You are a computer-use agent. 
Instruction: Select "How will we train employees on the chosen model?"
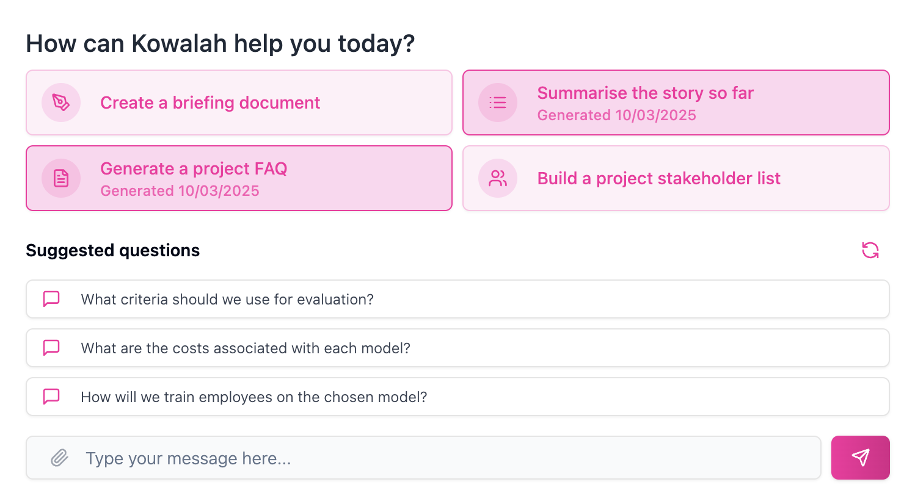click(254, 397)
